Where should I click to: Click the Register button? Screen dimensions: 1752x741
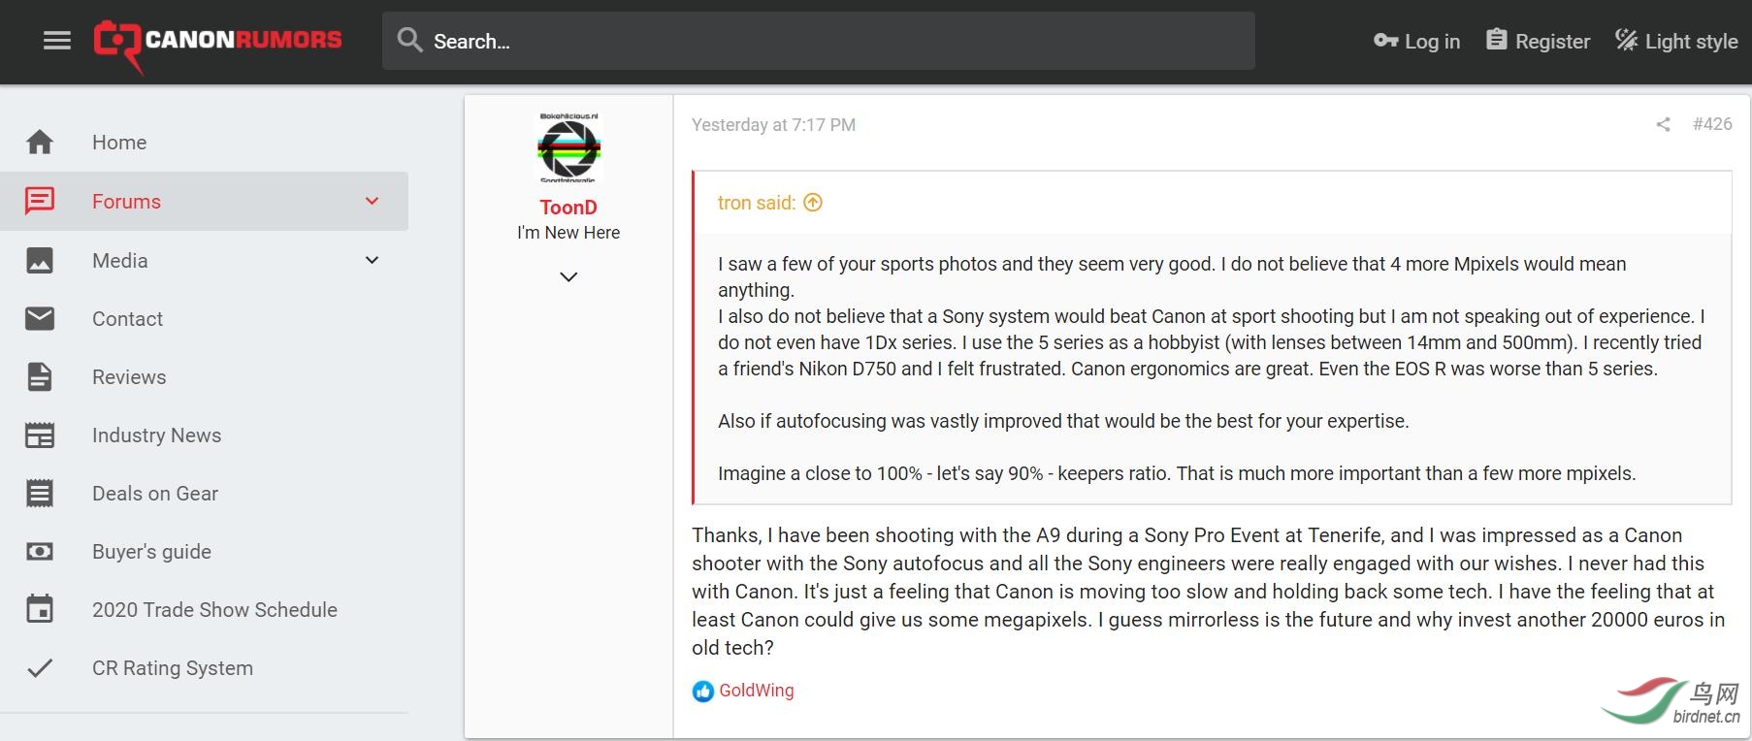(x=1539, y=41)
